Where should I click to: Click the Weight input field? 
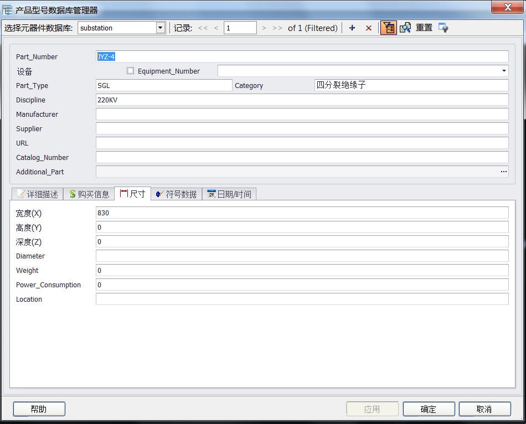point(302,270)
